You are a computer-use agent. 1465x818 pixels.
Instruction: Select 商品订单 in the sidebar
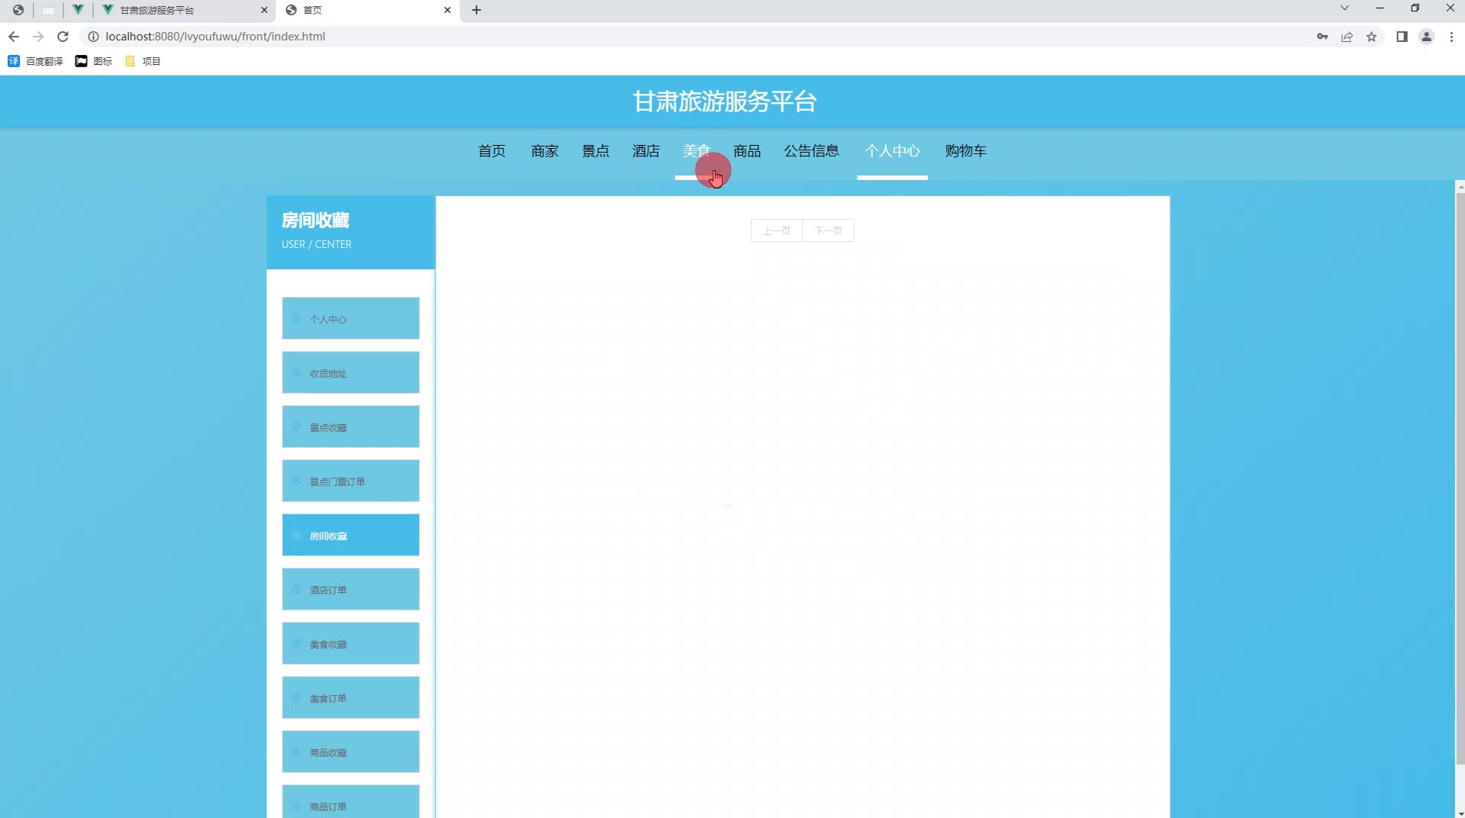pos(350,802)
